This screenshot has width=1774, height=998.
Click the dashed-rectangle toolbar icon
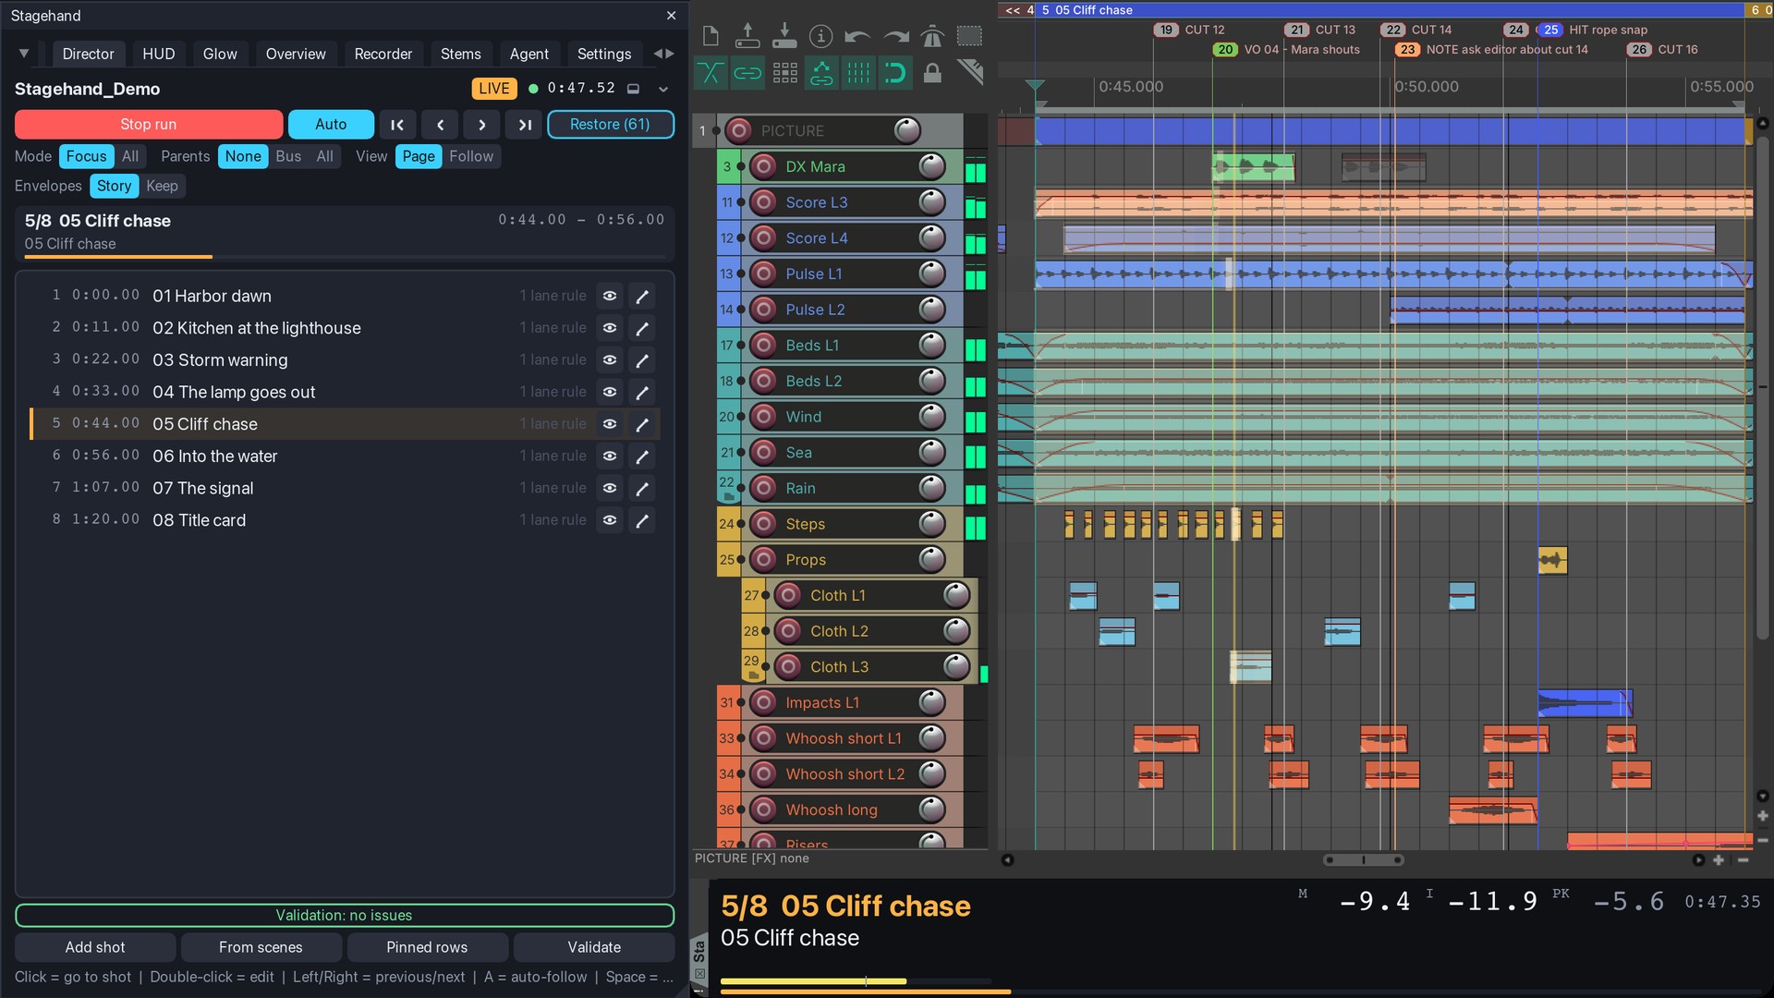[969, 36]
